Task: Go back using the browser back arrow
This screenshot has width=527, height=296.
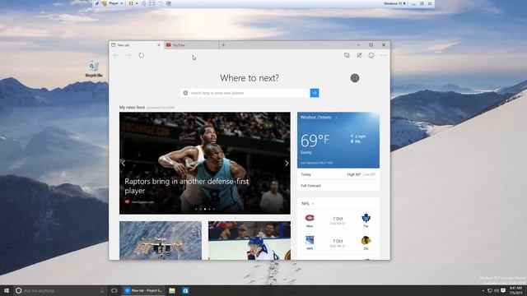Action: [x=115, y=55]
